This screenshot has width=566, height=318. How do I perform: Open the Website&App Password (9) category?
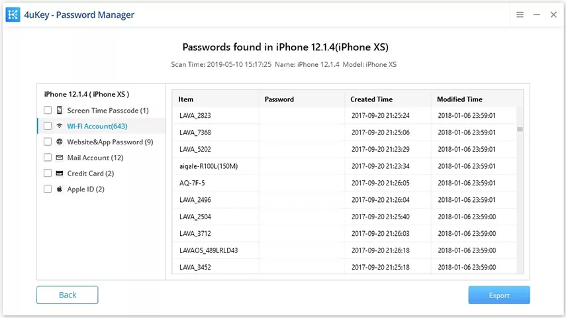coord(110,142)
